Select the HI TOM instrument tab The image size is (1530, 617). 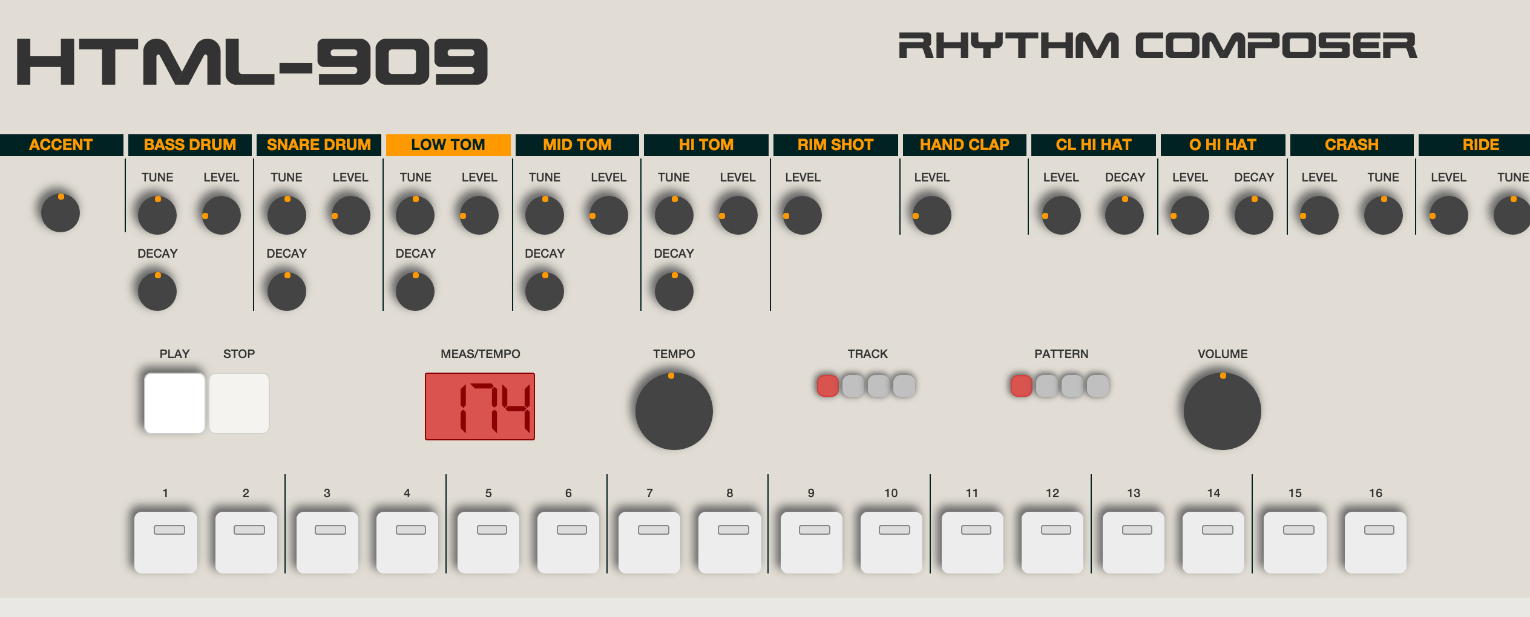pos(706,145)
